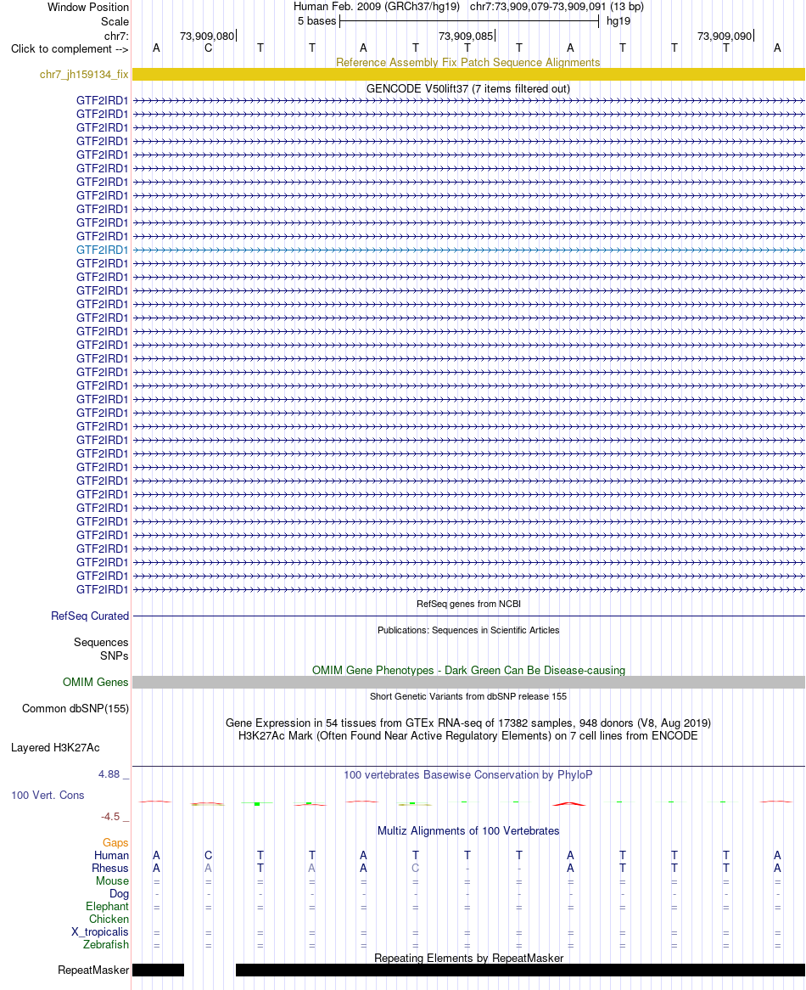Image resolution: width=806 pixels, height=990 pixels.
Task: Open 'Publications: Sequences in Scientific Articles' title
Action: (x=468, y=630)
